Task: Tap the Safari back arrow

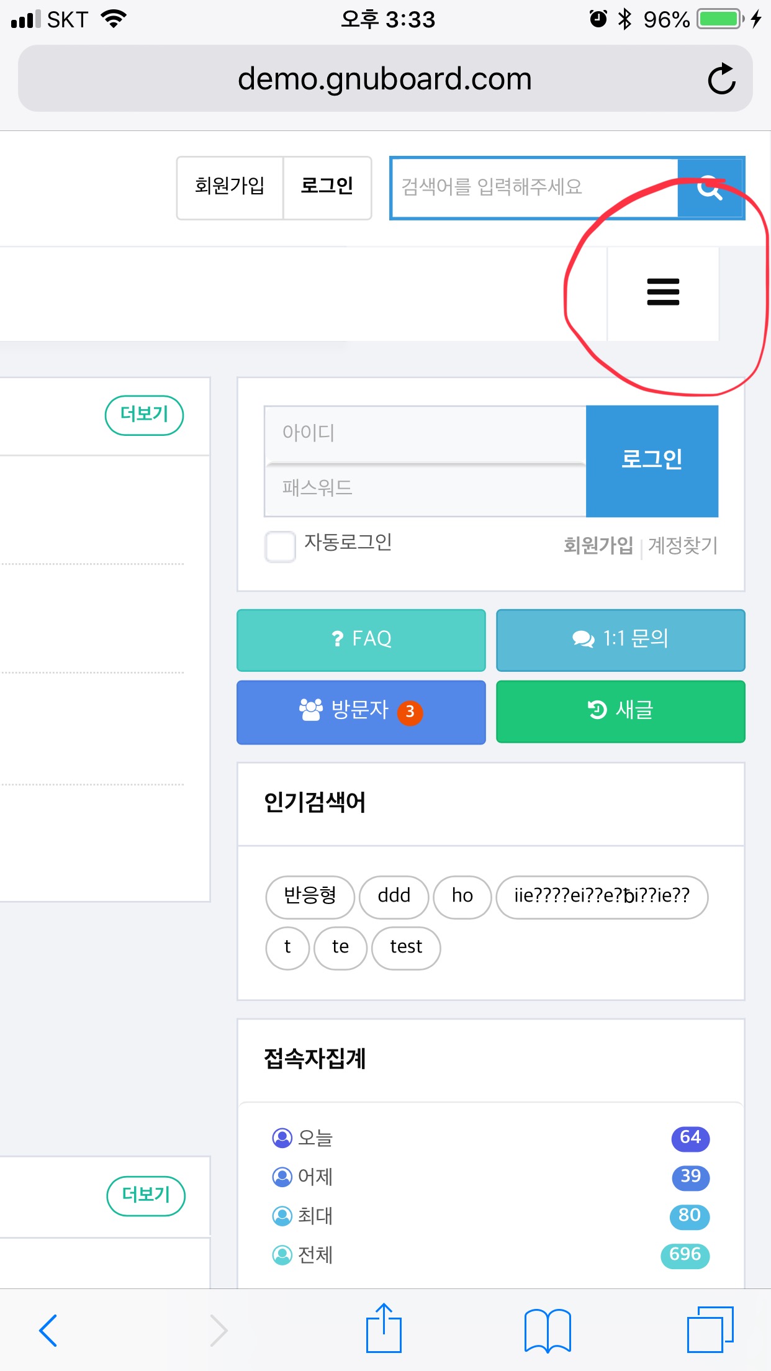Action: (x=48, y=1330)
